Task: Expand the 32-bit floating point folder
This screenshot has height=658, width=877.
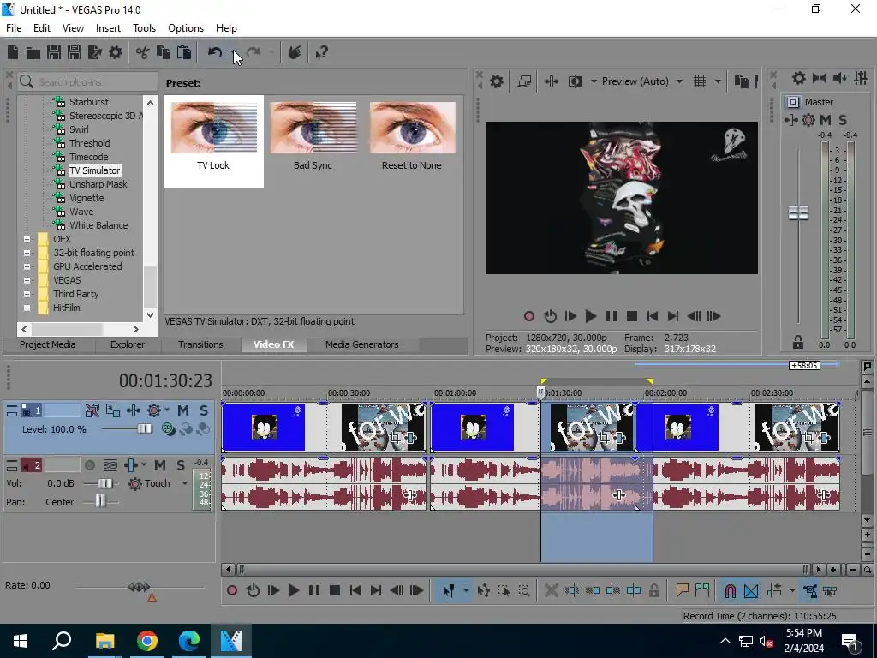Action: (27, 253)
